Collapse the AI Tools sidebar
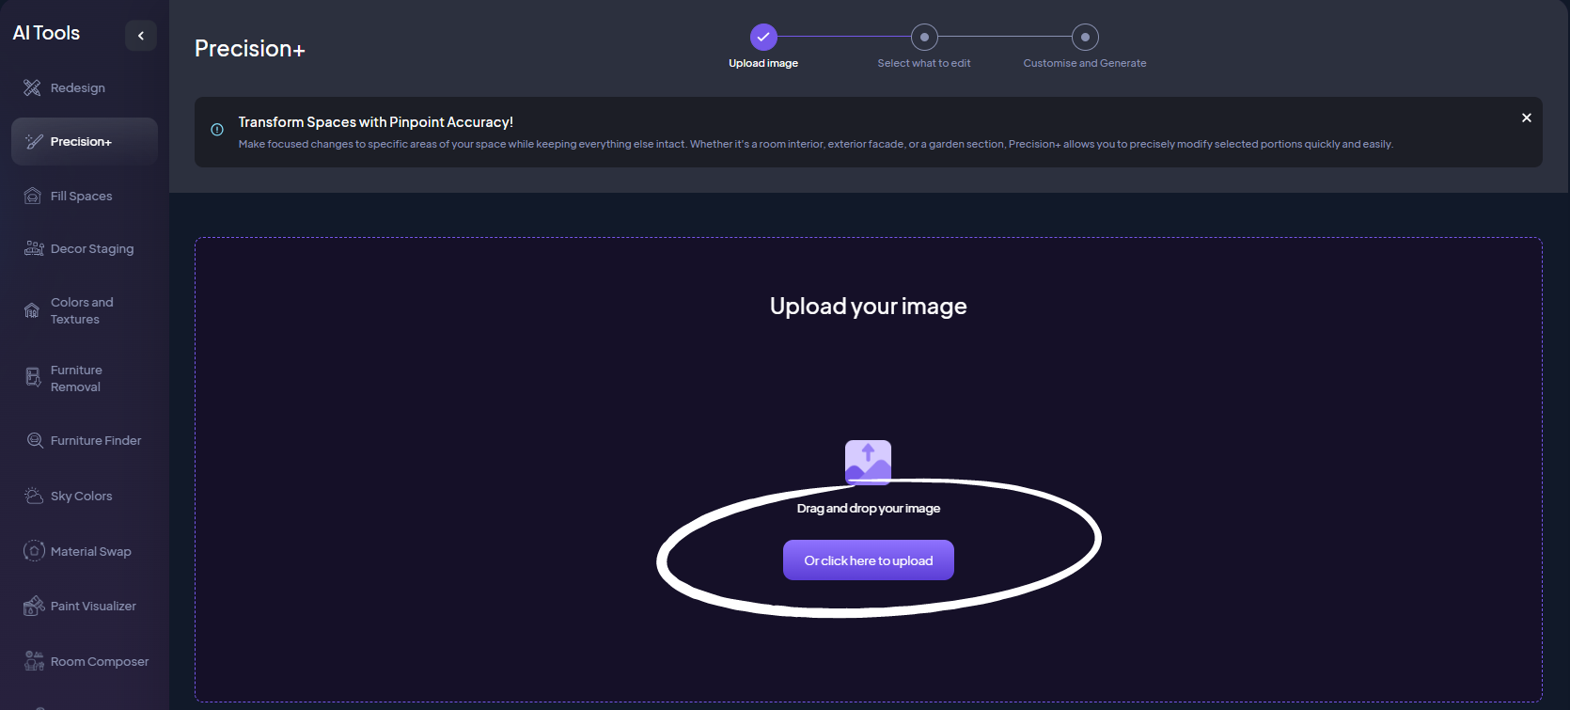The width and height of the screenshot is (1570, 710). [x=141, y=36]
